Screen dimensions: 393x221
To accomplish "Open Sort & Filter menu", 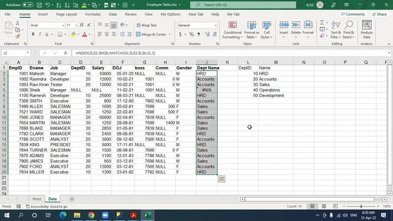I will [x=336, y=30].
